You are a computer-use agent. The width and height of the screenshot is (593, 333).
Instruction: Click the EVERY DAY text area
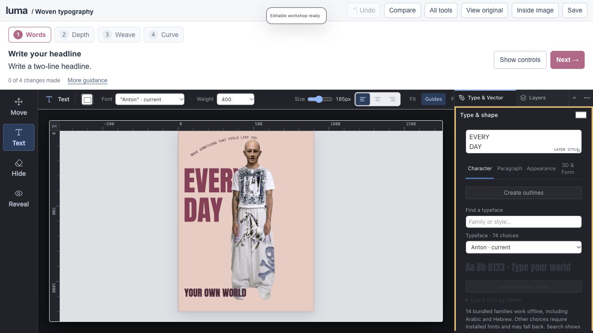click(524, 142)
